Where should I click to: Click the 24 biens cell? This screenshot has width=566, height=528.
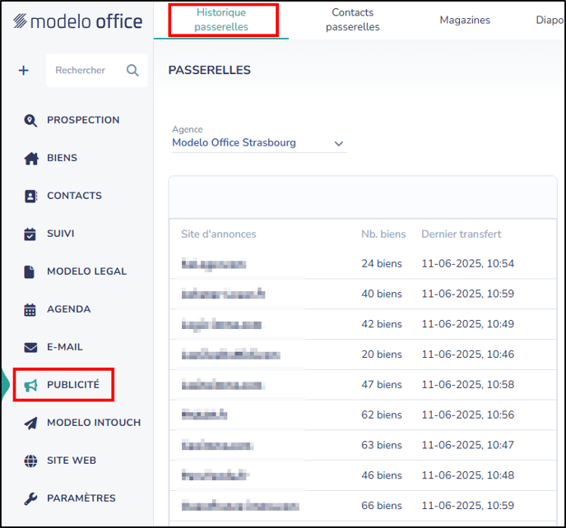(382, 263)
